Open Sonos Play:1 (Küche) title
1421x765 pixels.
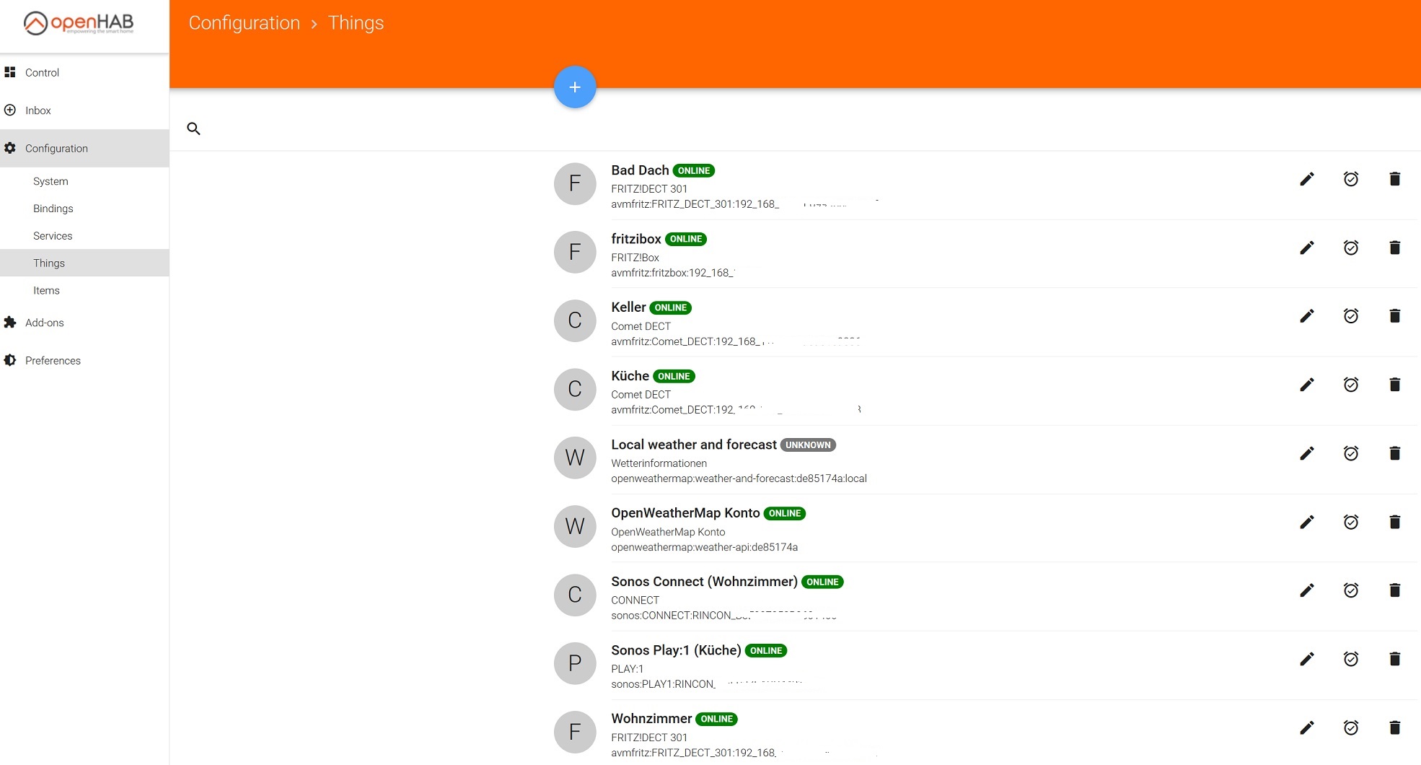(x=676, y=650)
